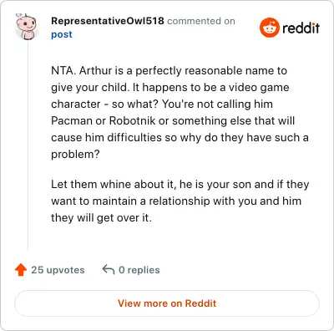334x331 pixels.
Task: Follow the blue "post" link
Action: (62, 34)
